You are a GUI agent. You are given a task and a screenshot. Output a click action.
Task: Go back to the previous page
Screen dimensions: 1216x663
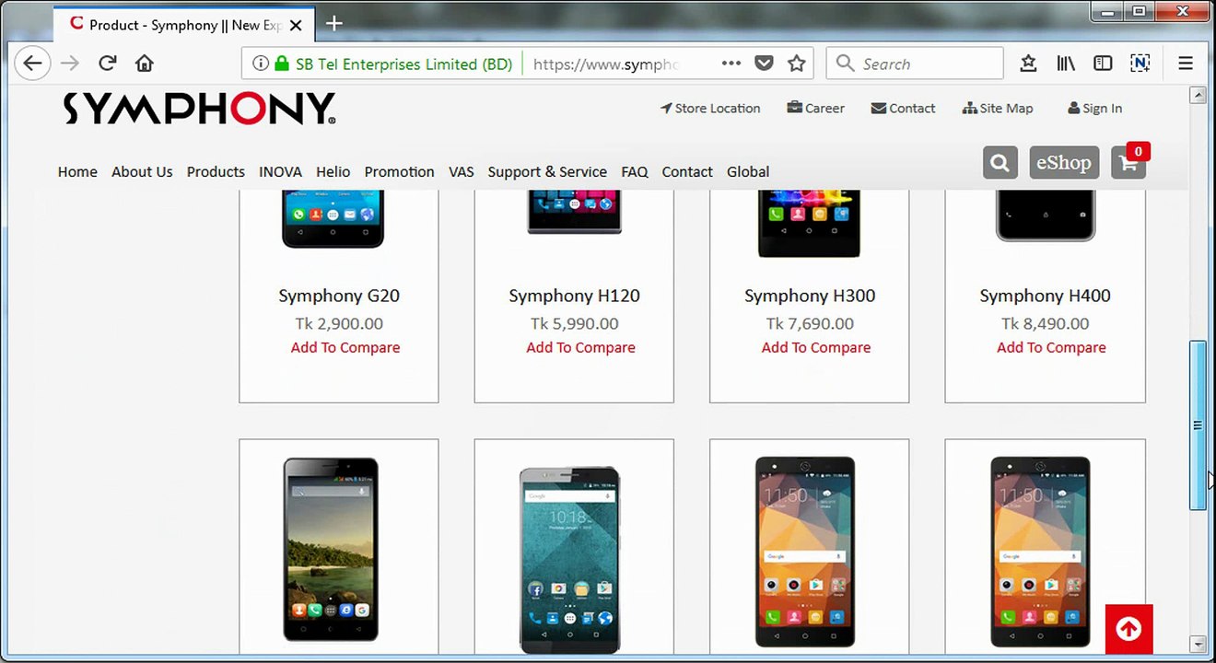pos(32,64)
